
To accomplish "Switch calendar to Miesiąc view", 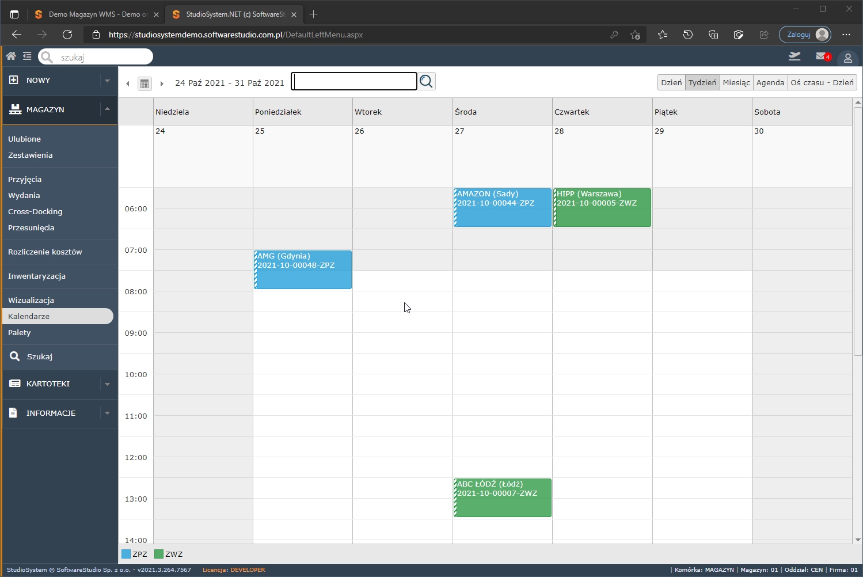I will (736, 82).
